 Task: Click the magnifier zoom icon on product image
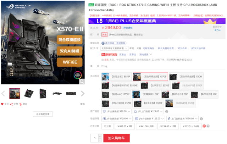point(82,82)
